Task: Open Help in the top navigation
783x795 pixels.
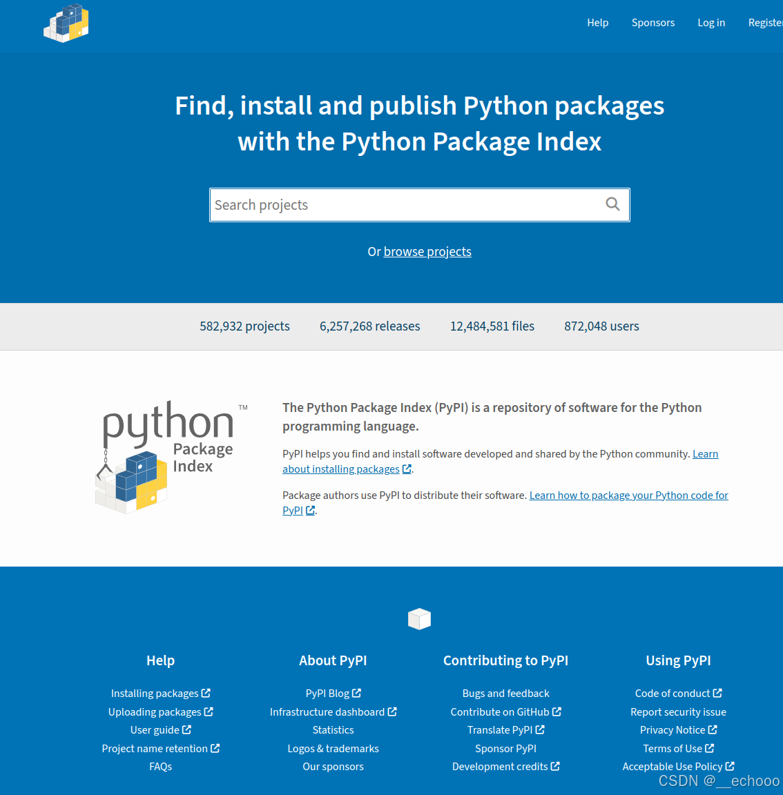Action: point(597,23)
